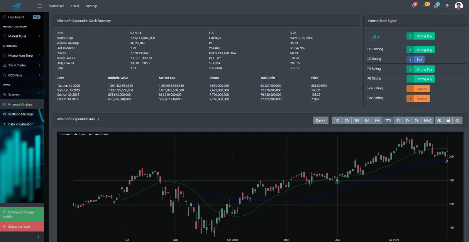Collapse the sidebar with the bottom chevron
The width and height of the screenshot is (469, 242).
tap(38, 237)
